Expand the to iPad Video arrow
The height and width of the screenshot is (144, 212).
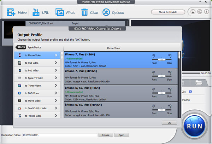coord(56,63)
